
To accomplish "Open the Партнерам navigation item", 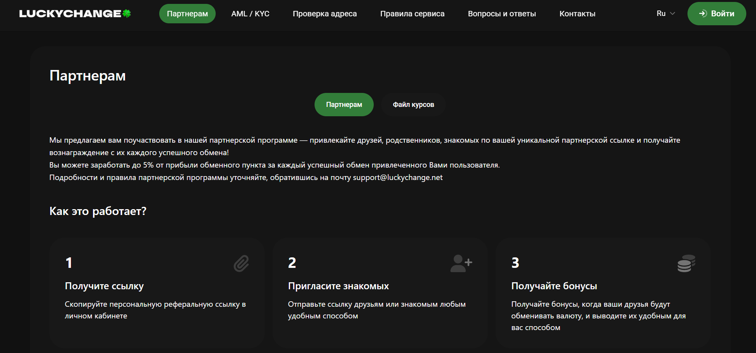I will point(187,14).
